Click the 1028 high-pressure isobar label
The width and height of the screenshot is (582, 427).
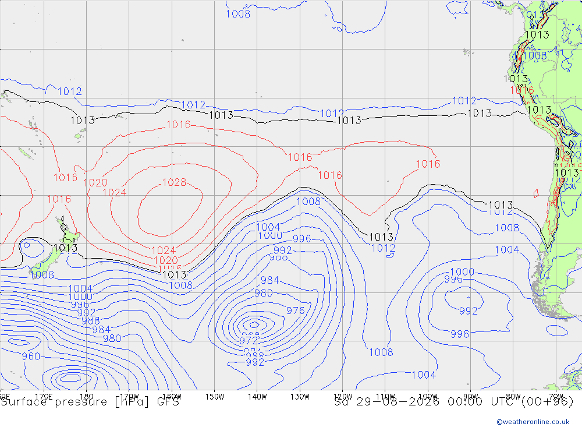[175, 182]
